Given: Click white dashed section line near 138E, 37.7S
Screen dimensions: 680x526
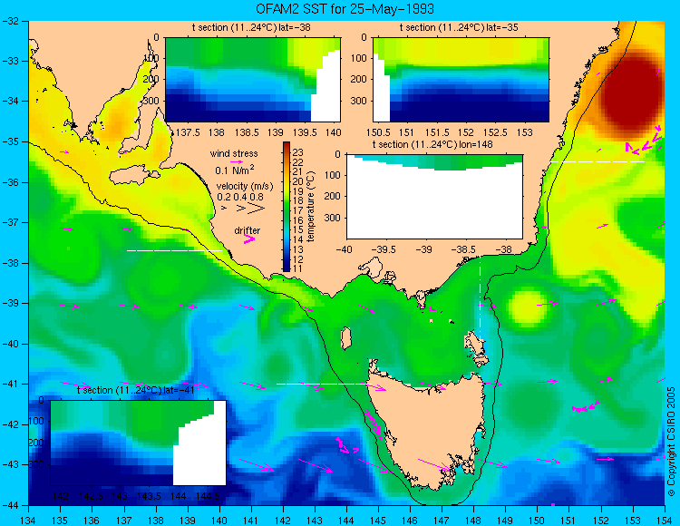Looking at the screenshot, I should [x=174, y=250].
